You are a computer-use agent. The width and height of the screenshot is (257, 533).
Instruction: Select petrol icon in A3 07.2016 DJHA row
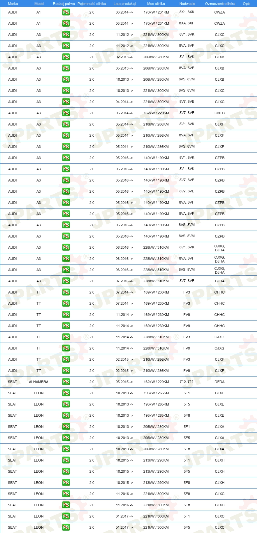[x=66, y=281]
